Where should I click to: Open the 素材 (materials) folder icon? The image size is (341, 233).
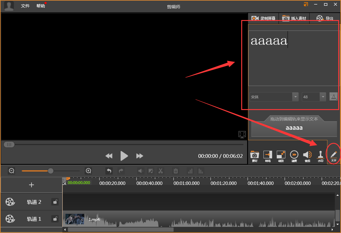(x=255, y=156)
